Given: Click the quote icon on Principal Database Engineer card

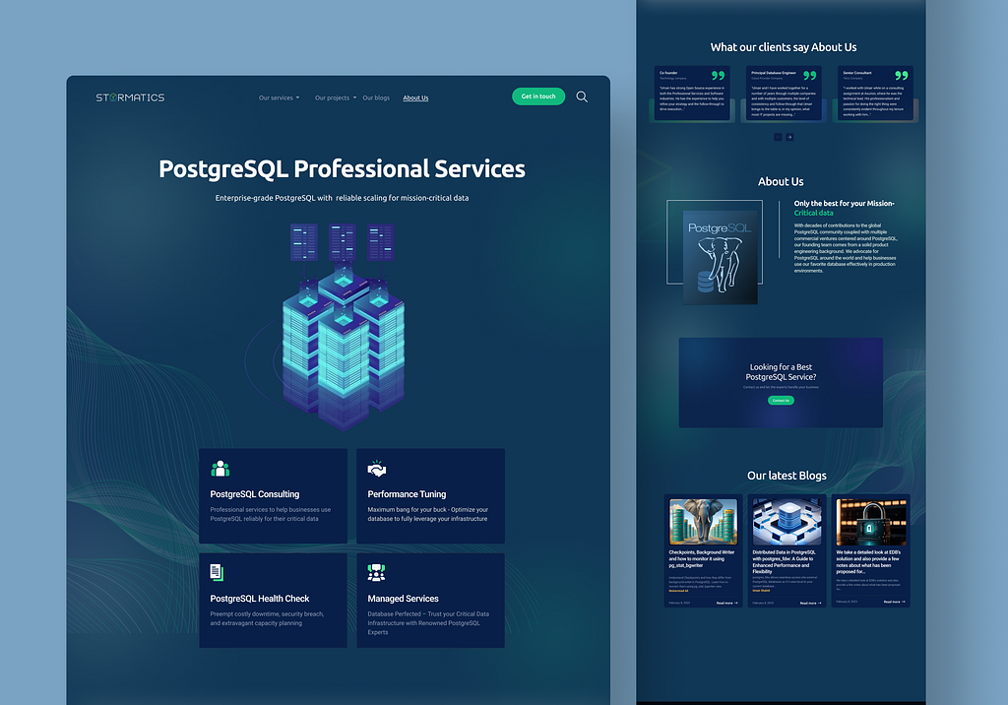Looking at the screenshot, I should pyautogui.click(x=809, y=76).
